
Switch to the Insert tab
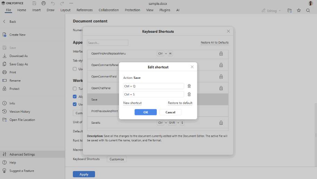click(x=36, y=10)
